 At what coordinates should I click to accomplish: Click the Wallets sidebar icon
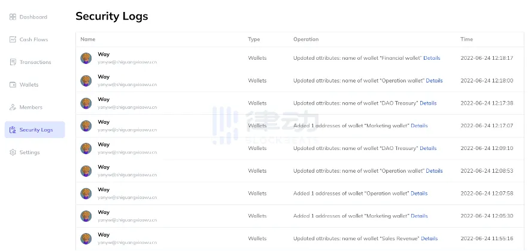click(x=13, y=85)
